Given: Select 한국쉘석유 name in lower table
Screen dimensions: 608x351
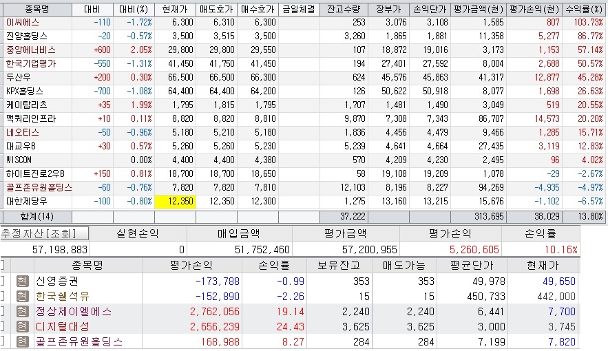Looking at the screenshot, I should click(x=63, y=297).
